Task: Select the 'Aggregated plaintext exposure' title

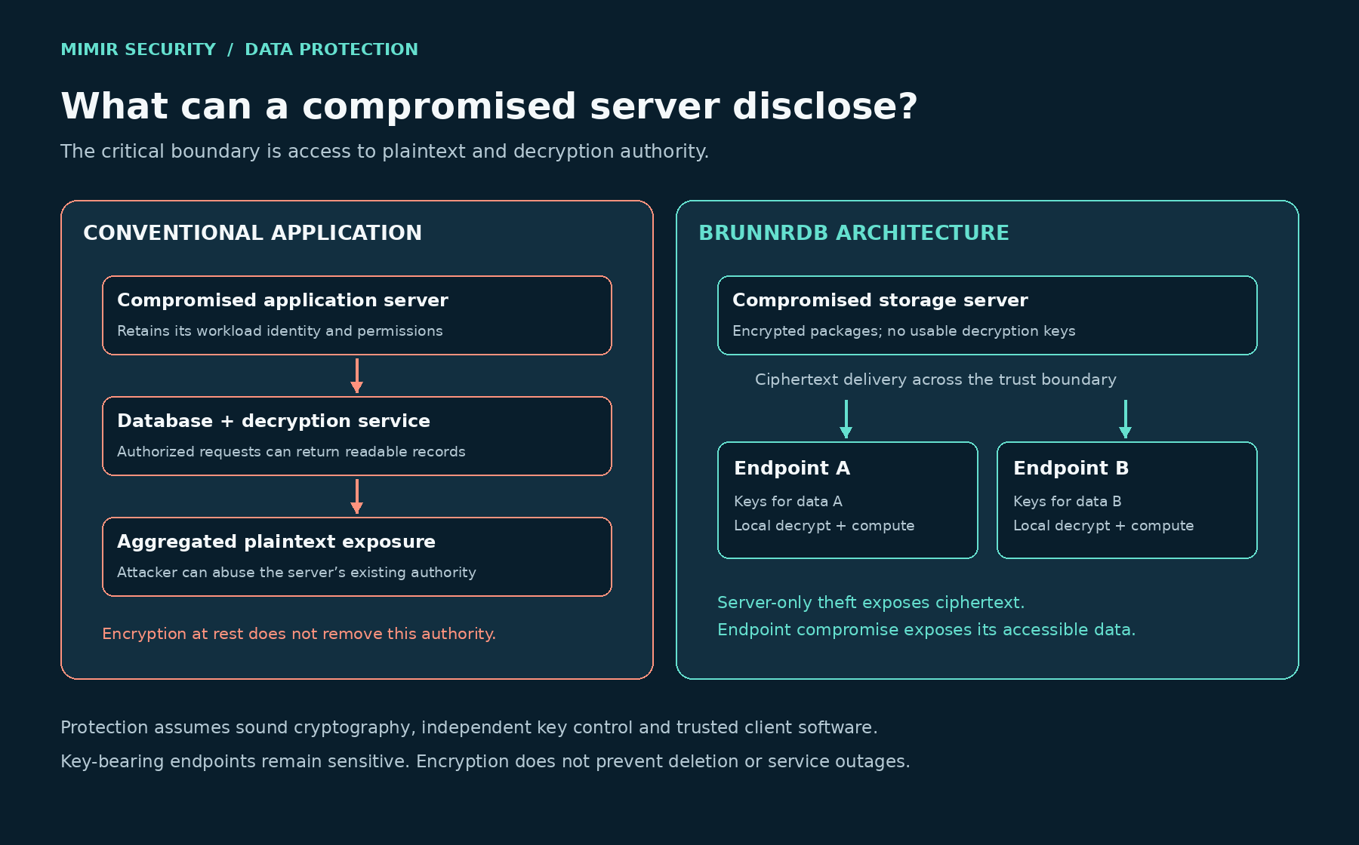Action: (276, 542)
